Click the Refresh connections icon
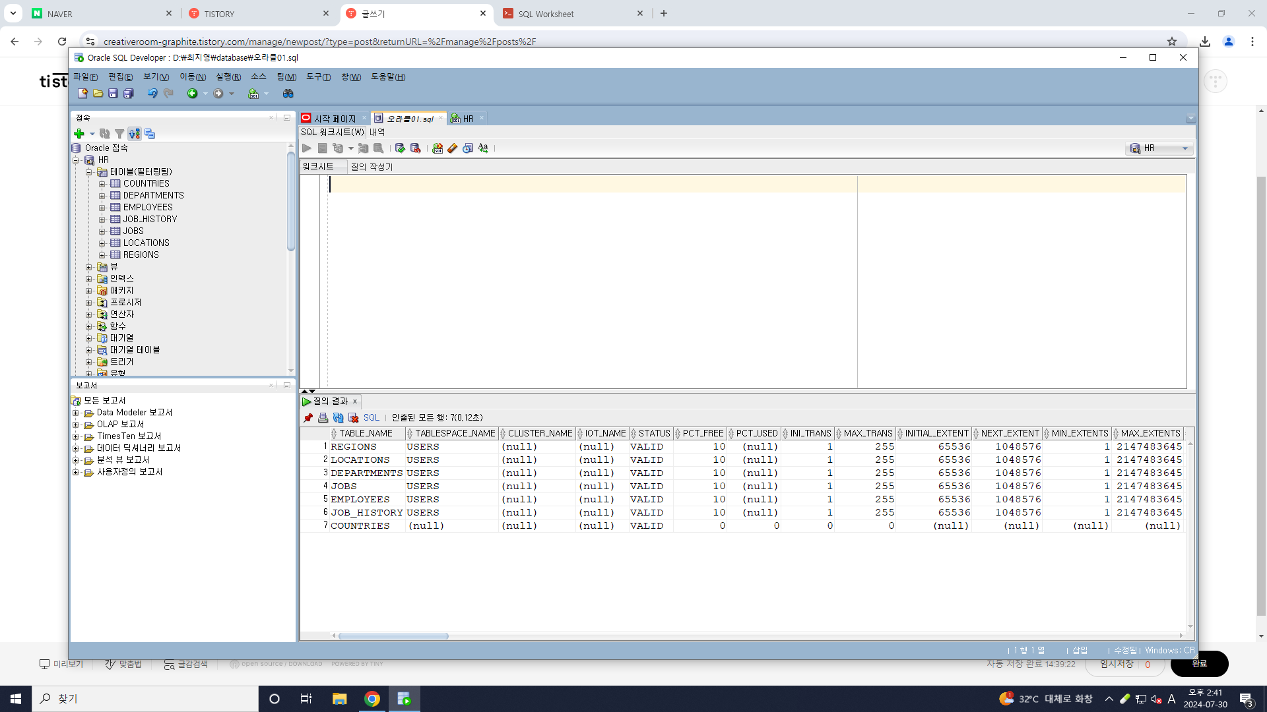This screenshot has width=1267, height=712. (x=105, y=134)
